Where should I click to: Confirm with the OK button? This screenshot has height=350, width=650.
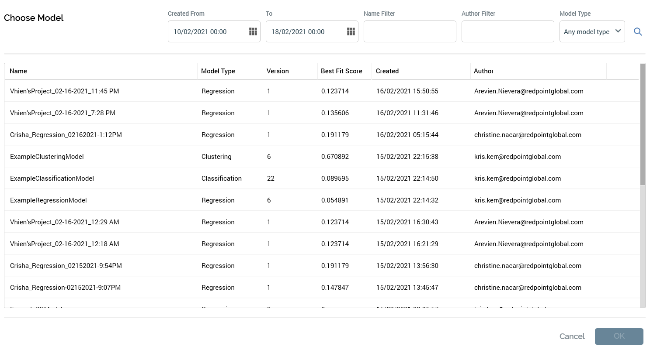pos(619,336)
